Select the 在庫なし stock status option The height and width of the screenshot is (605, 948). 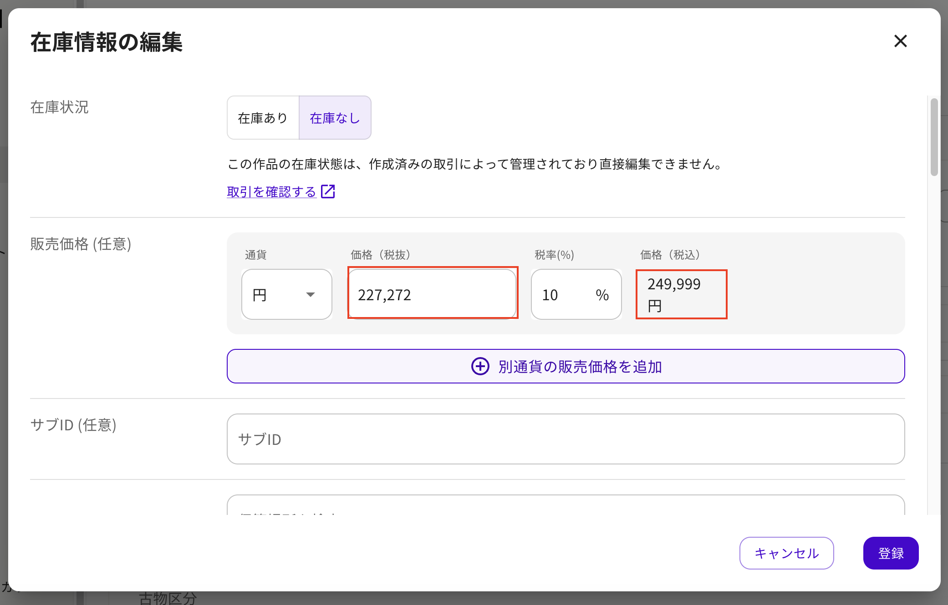click(335, 117)
